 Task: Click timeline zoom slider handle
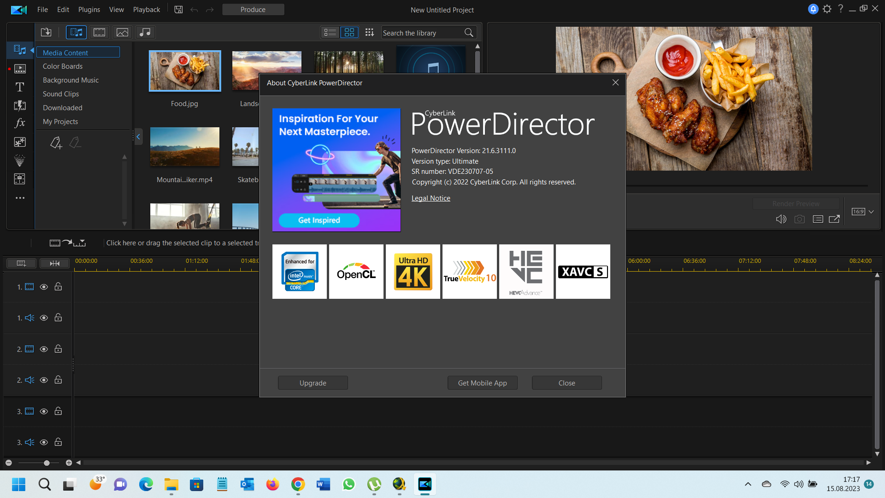(47, 462)
